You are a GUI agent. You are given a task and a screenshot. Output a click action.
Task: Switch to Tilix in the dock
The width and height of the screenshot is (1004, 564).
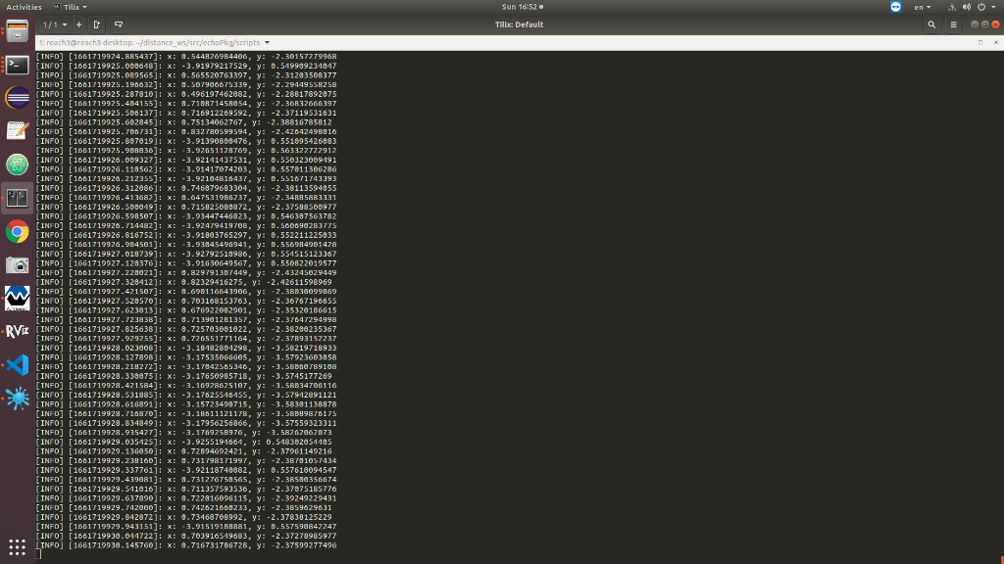pos(18,198)
